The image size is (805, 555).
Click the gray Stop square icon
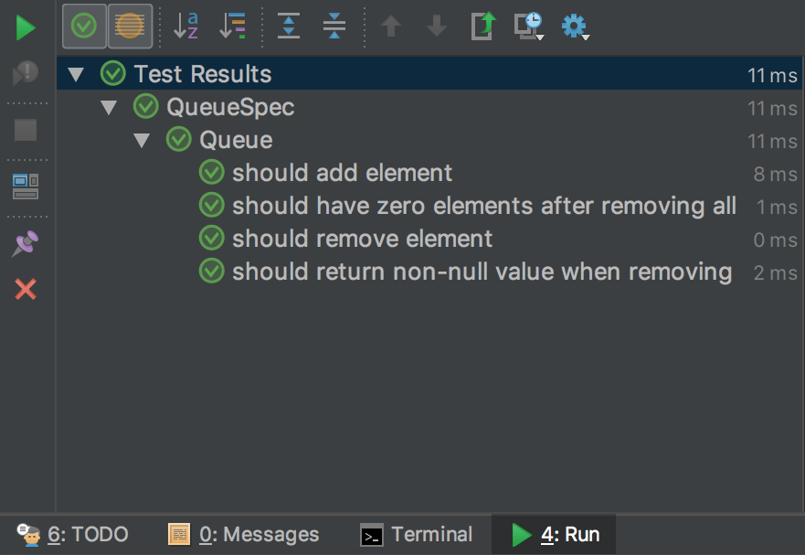tap(26, 130)
